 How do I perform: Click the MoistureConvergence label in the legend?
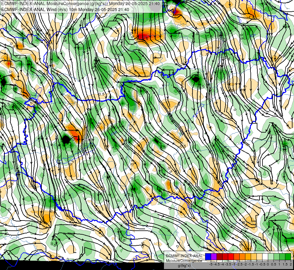184,261
